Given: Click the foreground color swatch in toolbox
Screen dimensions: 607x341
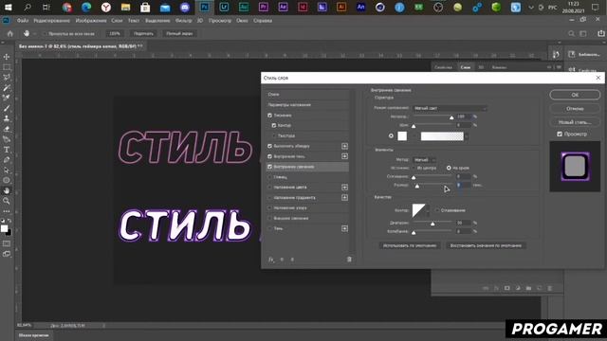Looking at the screenshot, I should (x=4, y=228).
